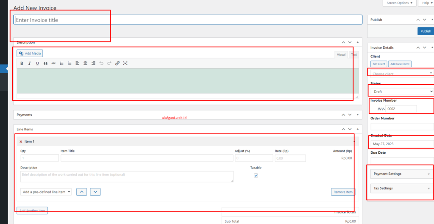Click the underline formatting icon
The width and height of the screenshot is (434, 224).
click(37, 63)
